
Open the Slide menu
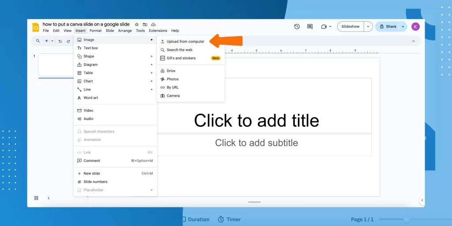click(110, 30)
